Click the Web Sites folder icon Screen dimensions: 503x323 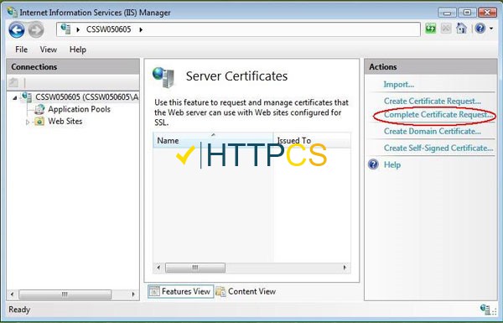[x=39, y=122]
